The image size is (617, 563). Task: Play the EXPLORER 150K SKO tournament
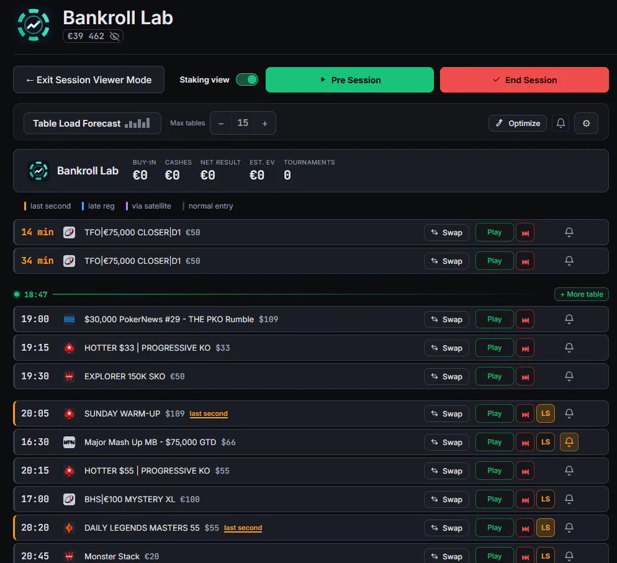pyautogui.click(x=494, y=376)
